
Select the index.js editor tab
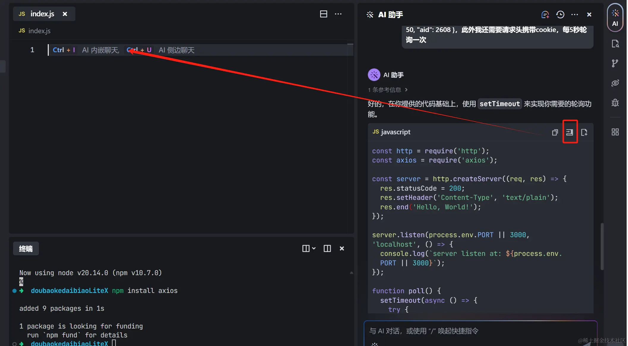[x=42, y=14]
